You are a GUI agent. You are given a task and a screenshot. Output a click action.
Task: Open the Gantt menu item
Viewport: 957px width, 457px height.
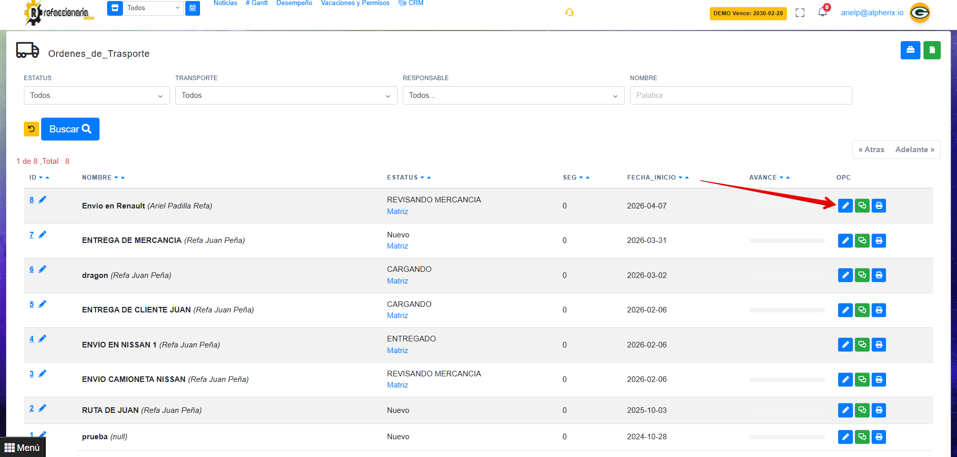[x=256, y=3]
